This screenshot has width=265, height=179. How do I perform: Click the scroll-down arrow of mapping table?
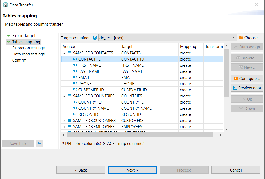[226, 129]
